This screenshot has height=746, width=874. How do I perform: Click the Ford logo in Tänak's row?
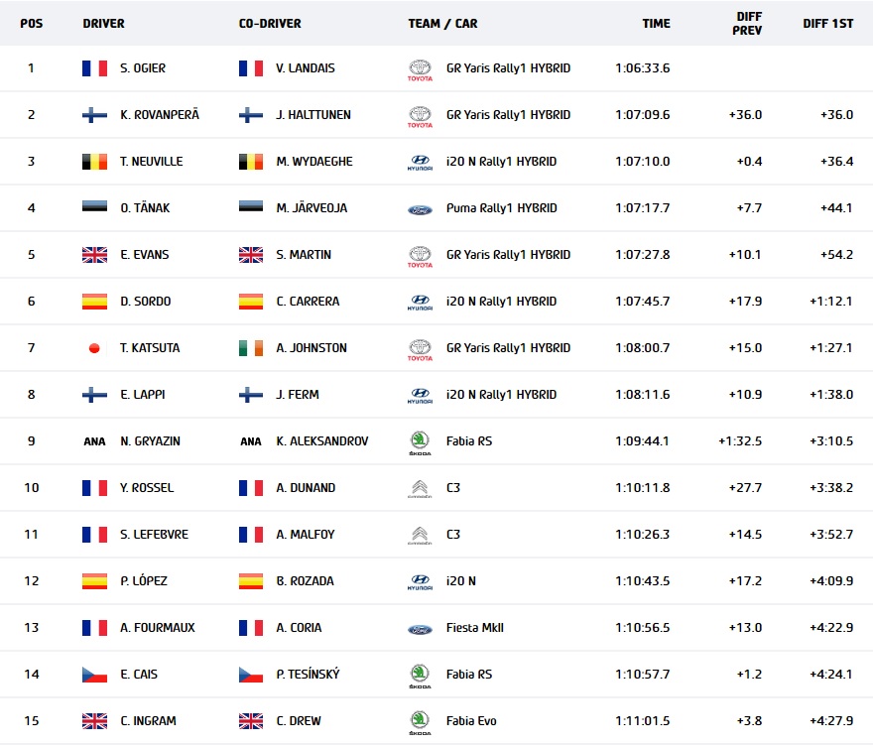pyautogui.click(x=420, y=210)
